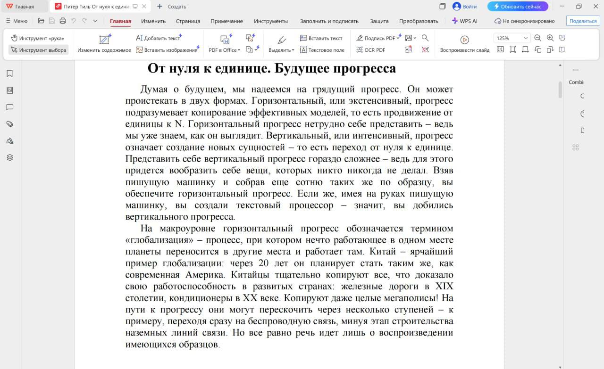Click Изменить содержимое edit content icon

[x=104, y=40]
